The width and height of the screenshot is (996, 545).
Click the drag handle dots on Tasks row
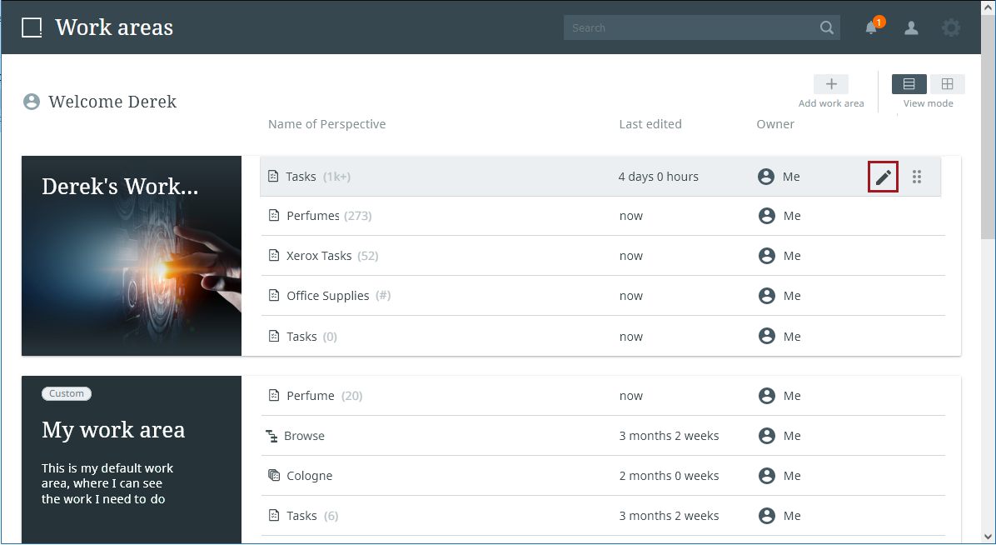pos(917,177)
